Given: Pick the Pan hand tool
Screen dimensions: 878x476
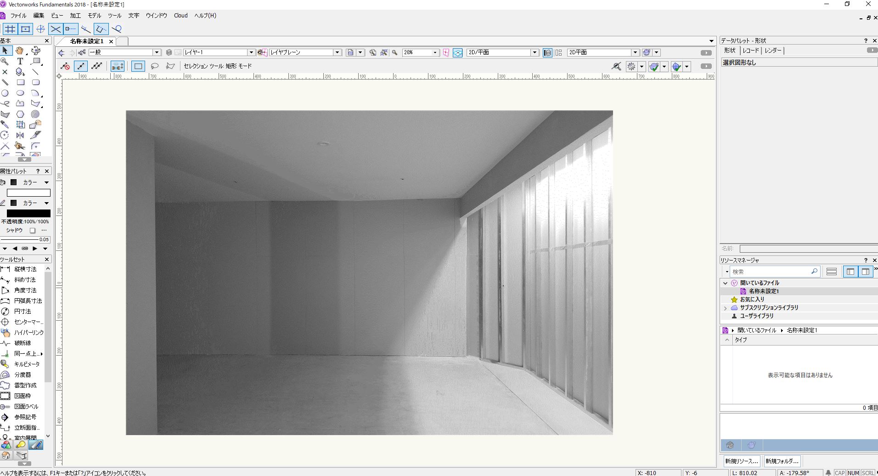Looking at the screenshot, I should click(x=19, y=51).
